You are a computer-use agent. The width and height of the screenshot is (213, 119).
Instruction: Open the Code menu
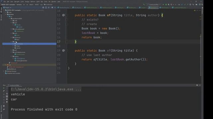[22, 2]
